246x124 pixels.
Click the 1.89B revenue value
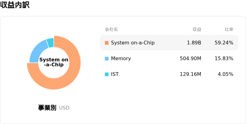194,43
